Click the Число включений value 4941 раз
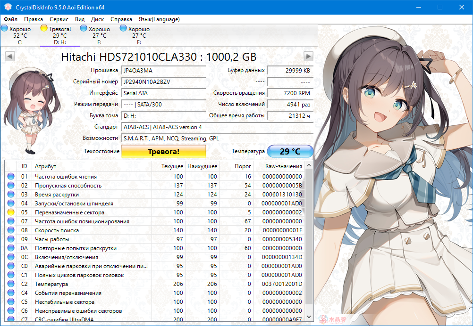Viewport: 473px width, 326px height. coord(290,105)
